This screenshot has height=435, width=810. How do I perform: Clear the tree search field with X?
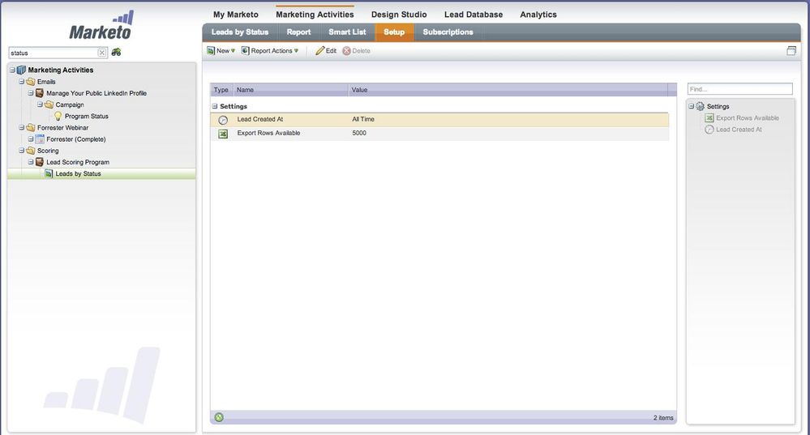coord(102,53)
